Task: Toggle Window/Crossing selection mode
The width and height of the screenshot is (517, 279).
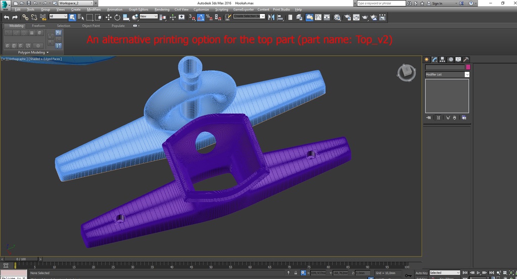Action: pos(98,18)
